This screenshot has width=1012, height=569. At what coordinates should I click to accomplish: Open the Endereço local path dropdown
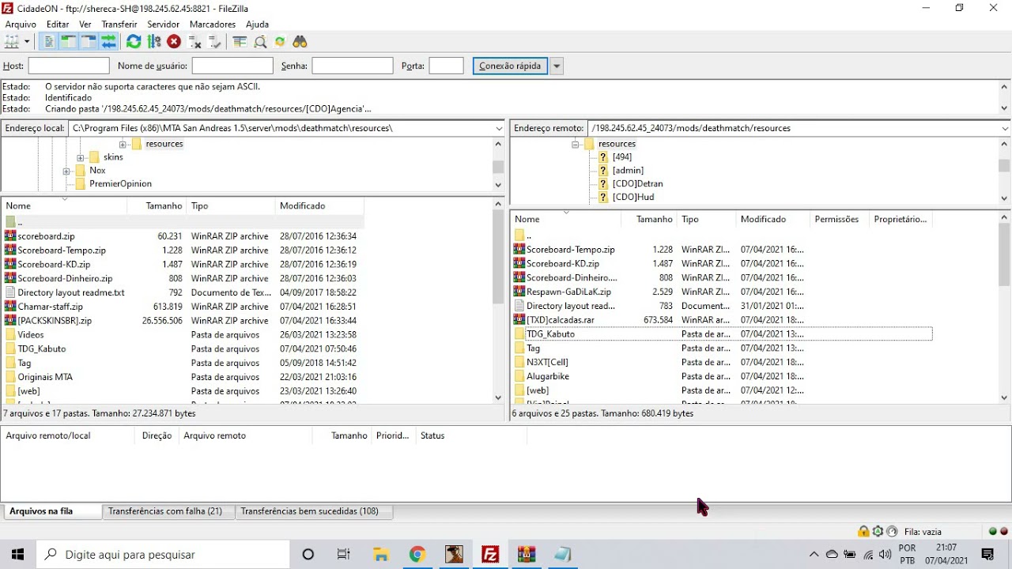click(x=499, y=128)
